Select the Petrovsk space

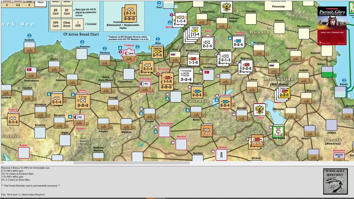pyautogui.click(x=278, y=6)
